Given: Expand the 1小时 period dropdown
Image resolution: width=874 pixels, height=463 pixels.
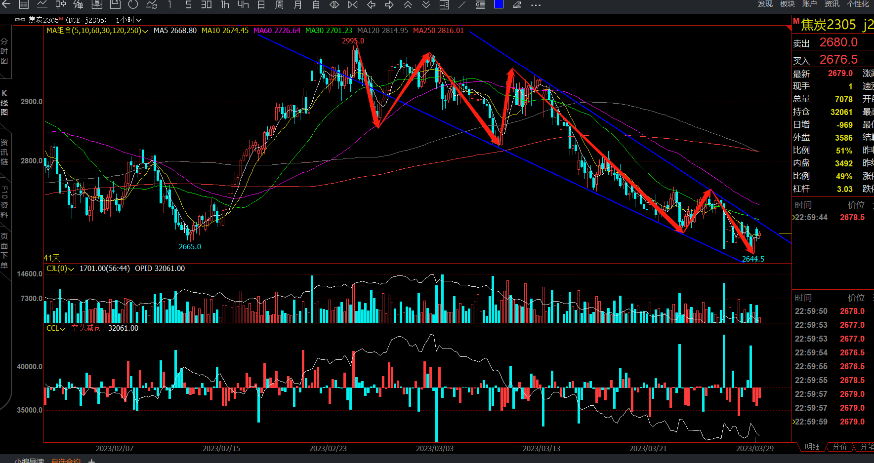Looking at the screenshot, I should 128,20.
